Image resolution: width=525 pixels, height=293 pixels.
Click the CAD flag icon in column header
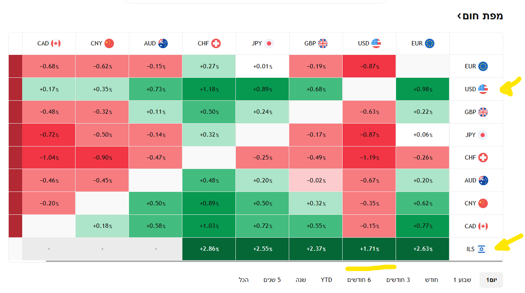(56, 43)
